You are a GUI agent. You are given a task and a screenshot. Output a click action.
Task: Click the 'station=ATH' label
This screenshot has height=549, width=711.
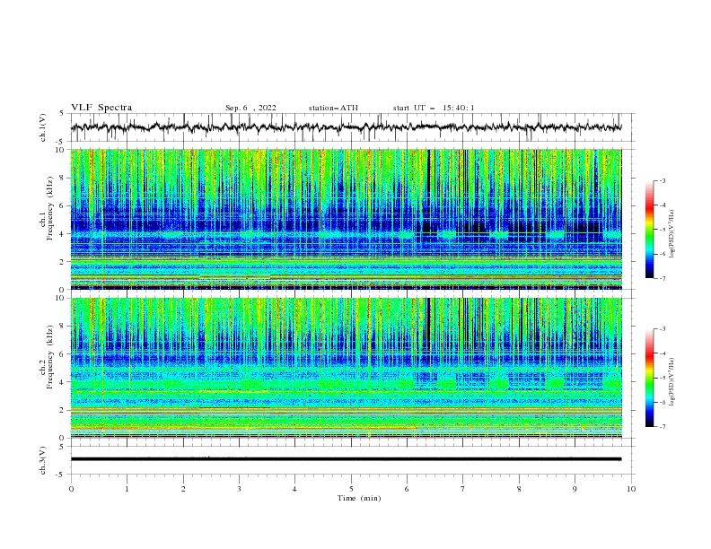333,108
